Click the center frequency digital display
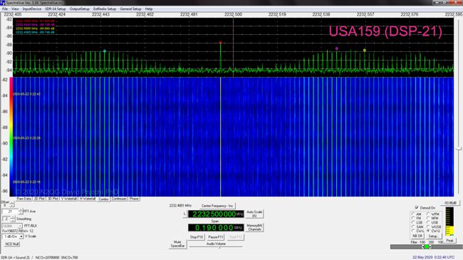The image size is (463, 260). (216, 214)
